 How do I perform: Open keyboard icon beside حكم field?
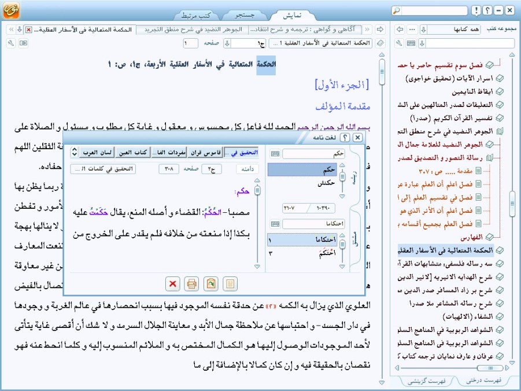[275, 154]
